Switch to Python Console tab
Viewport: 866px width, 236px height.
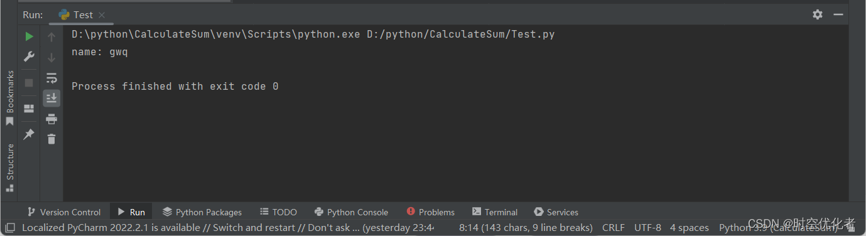[351, 212]
